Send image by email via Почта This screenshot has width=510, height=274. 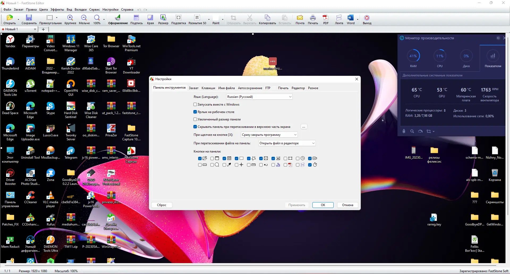click(x=300, y=19)
